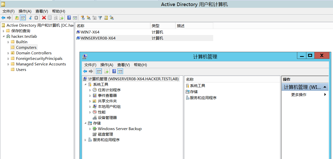Expand the 本地用户和组 tree node
Image resolution: width=333 pixels, height=159 pixels.
[x=90, y=107]
